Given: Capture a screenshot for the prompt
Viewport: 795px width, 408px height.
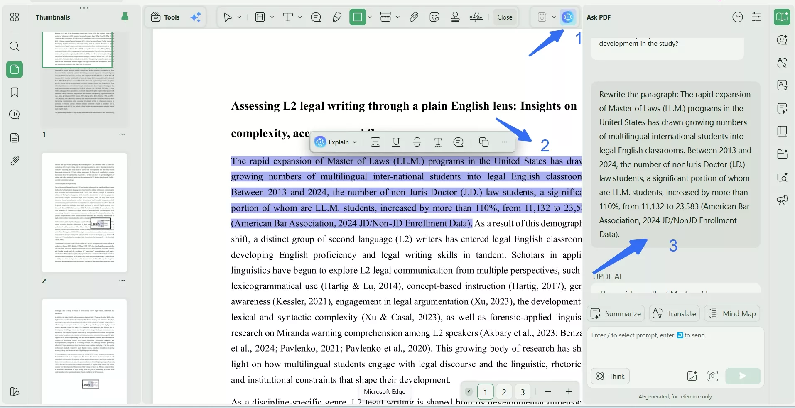Looking at the screenshot, I should pos(713,376).
